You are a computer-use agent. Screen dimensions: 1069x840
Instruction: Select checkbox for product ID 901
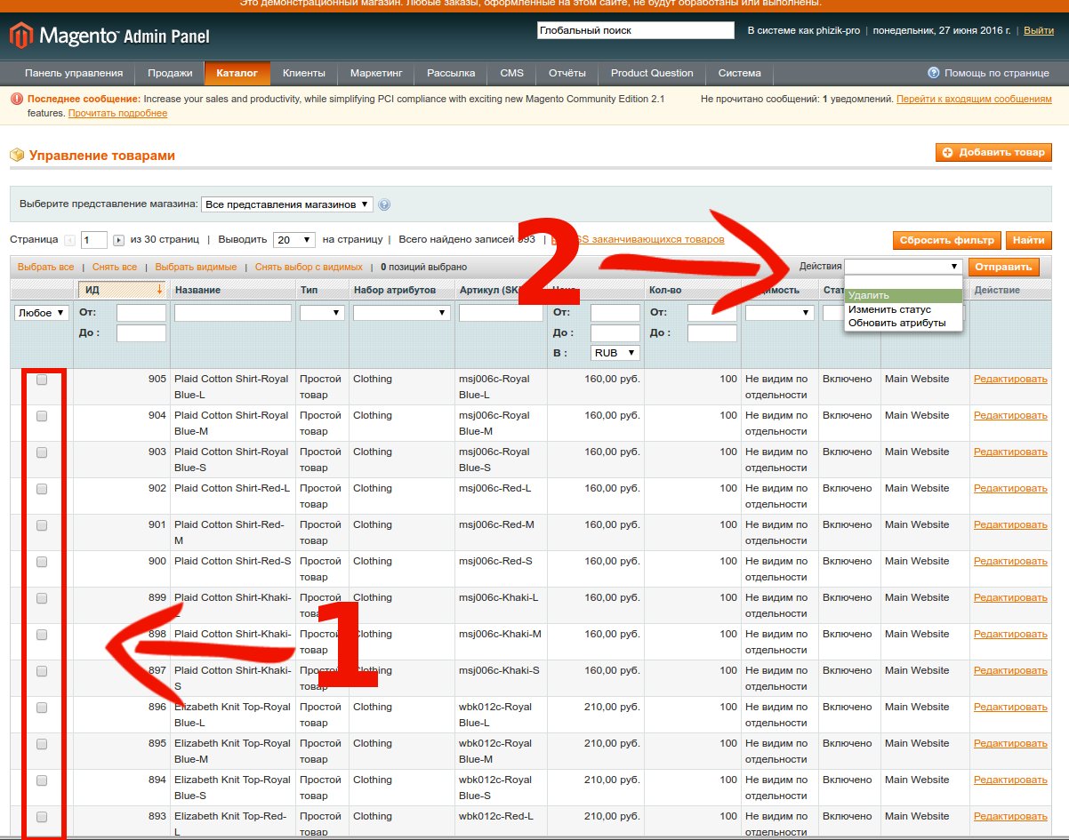(42, 525)
